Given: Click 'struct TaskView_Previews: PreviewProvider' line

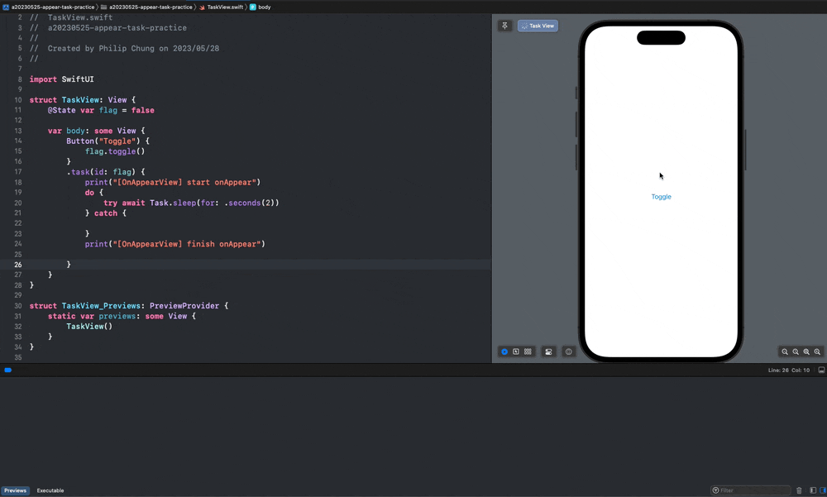Looking at the screenshot, I should point(129,306).
